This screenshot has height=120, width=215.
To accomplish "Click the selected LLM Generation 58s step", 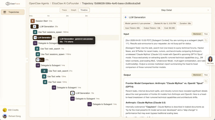I will coord(42,37).
